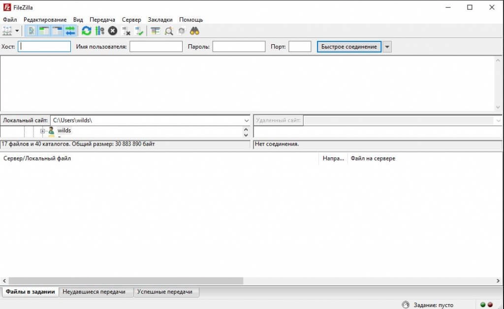
Task: Toggle directory comparison icon
Action: click(x=169, y=31)
